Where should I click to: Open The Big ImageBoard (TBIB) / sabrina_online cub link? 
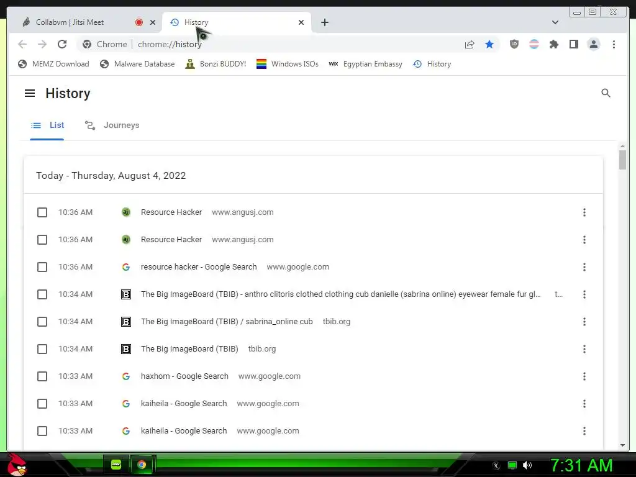[227, 322]
